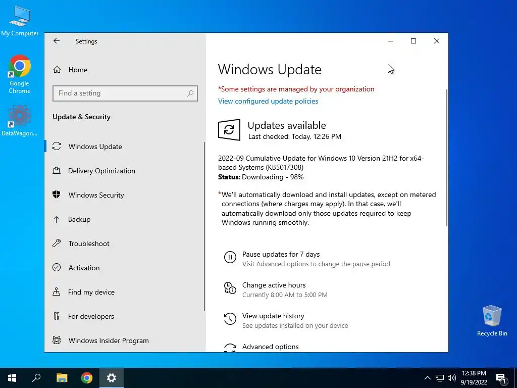Click the Status: Downloading - 98% text
Viewport: 517px width, 388px height.
click(261, 177)
